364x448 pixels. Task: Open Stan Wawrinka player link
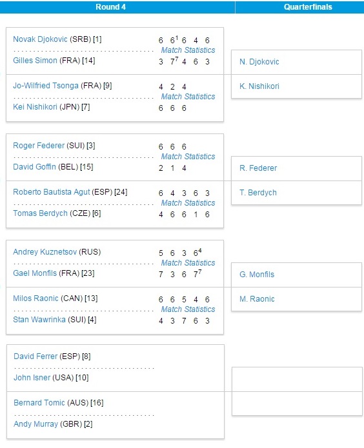coord(39,320)
